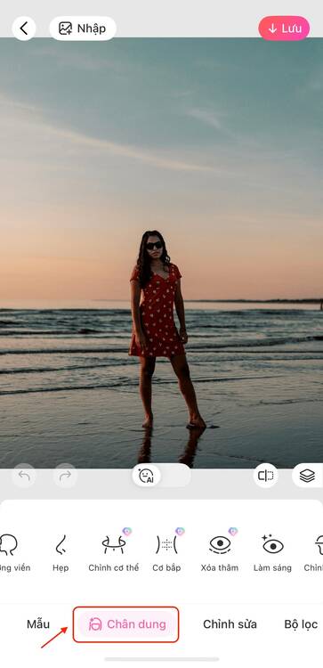The height and width of the screenshot is (668, 323).
Task: Tap the premium diamond badge on Cơ bắp
Action: click(180, 531)
